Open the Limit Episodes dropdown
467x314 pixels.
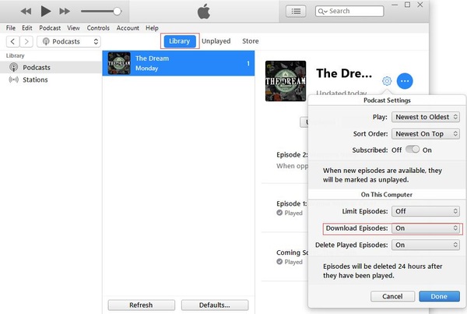425,211
